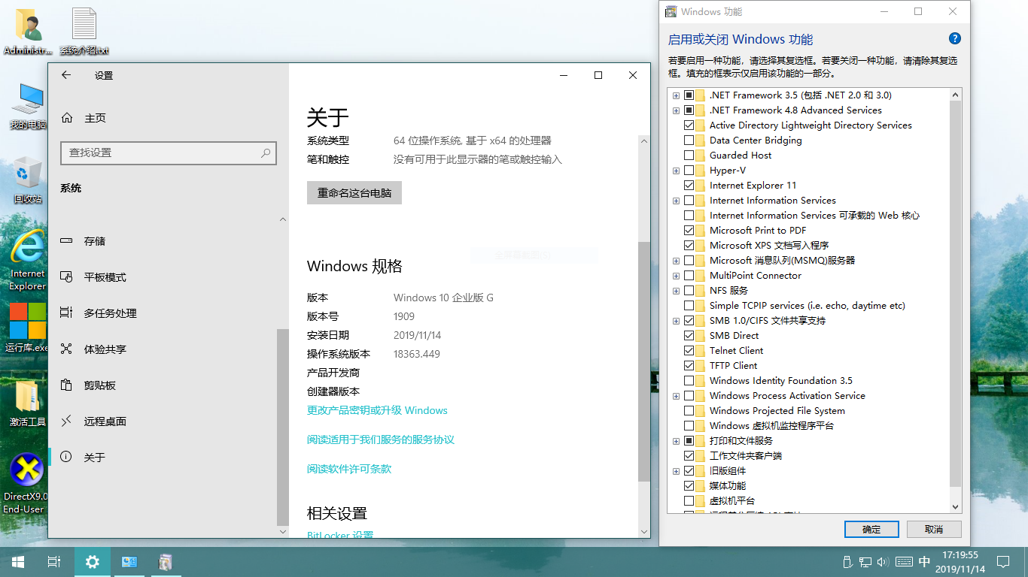Enable the Hyper-V feature checkbox
This screenshot has height=577, width=1028.
coord(689,171)
